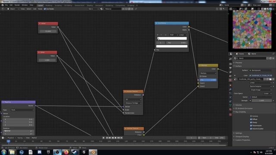Open Epic Games Launcher from the taskbar
The height and width of the screenshot is (155, 276).
click(x=48, y=152)
